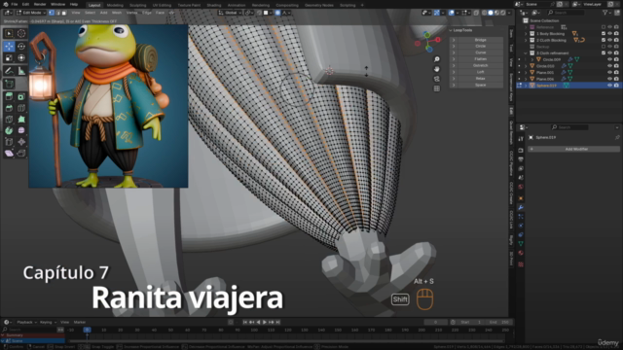Choose the Loop Cut tool

[x=21, y=108]
